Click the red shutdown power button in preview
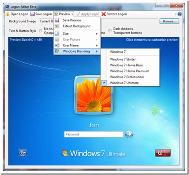189x175 pixels. 160,153
